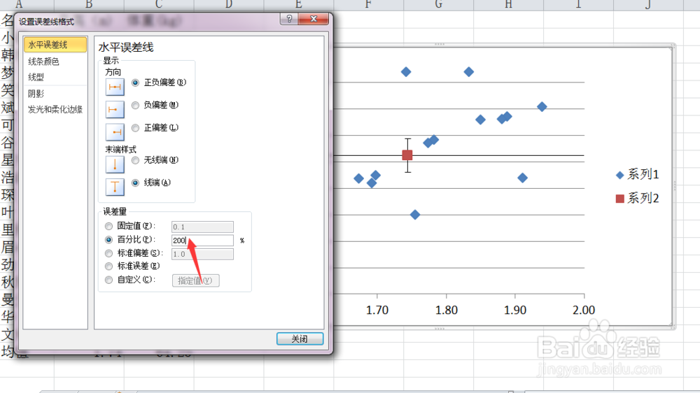Choose the 线端 radio option
The height and width of the screenshot is (393, 700).
(x=135, y=183)
